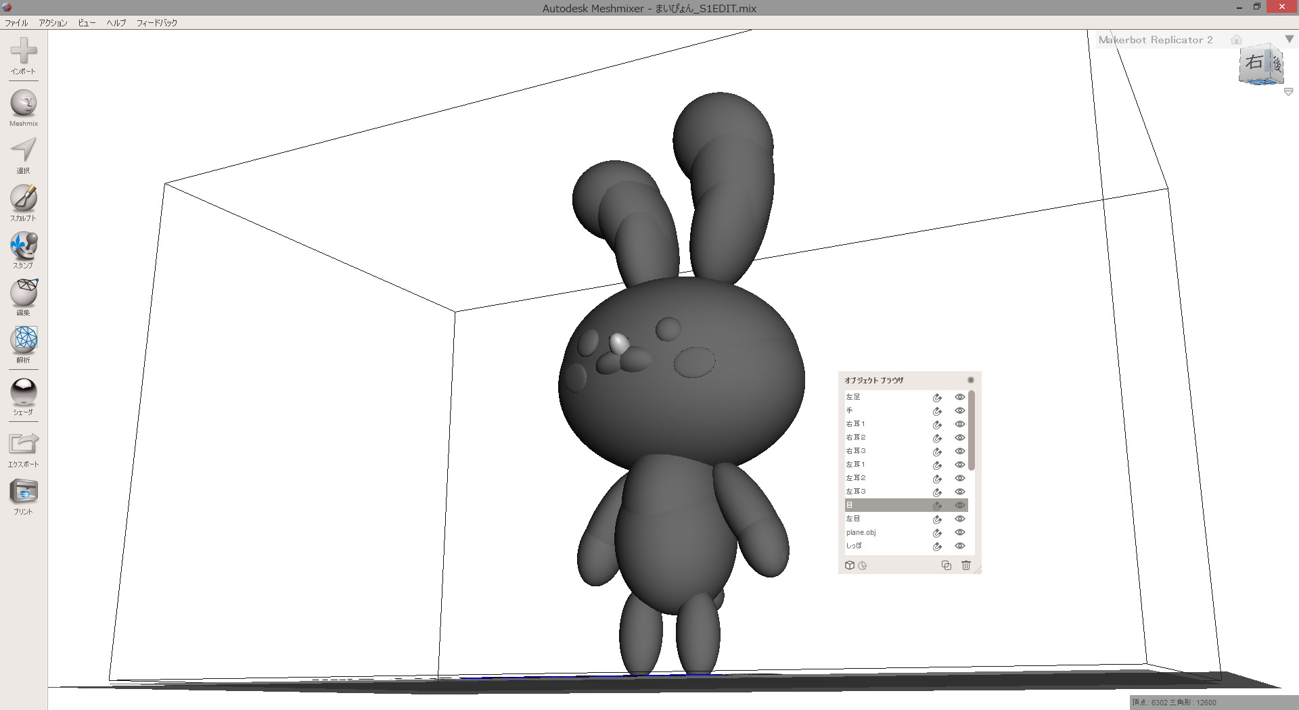Open the Edit (編集) tool

(x=24, y=293)
